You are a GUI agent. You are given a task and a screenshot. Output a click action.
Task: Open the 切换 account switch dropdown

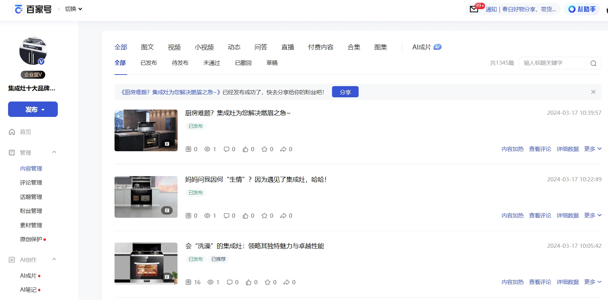(x=74, y=9)
